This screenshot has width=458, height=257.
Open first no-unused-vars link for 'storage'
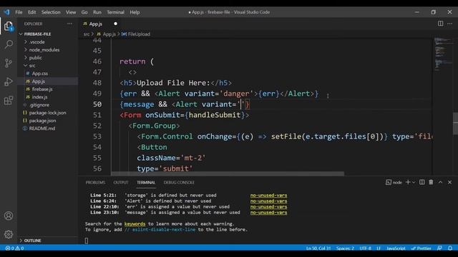click(268, 195)
